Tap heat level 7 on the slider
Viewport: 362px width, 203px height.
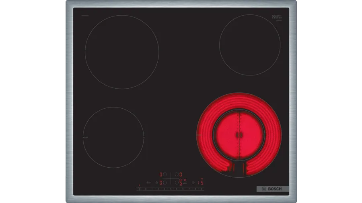[189, 189]
